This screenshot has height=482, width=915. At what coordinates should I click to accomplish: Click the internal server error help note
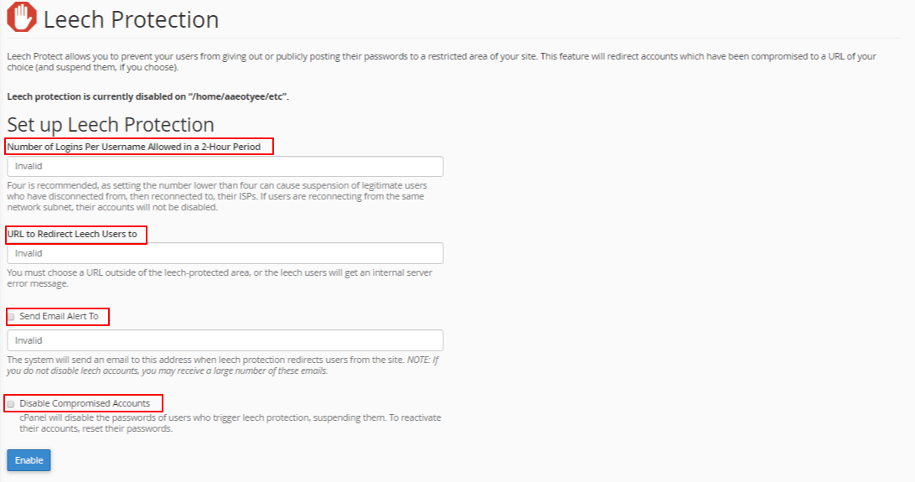pos(220,277)
